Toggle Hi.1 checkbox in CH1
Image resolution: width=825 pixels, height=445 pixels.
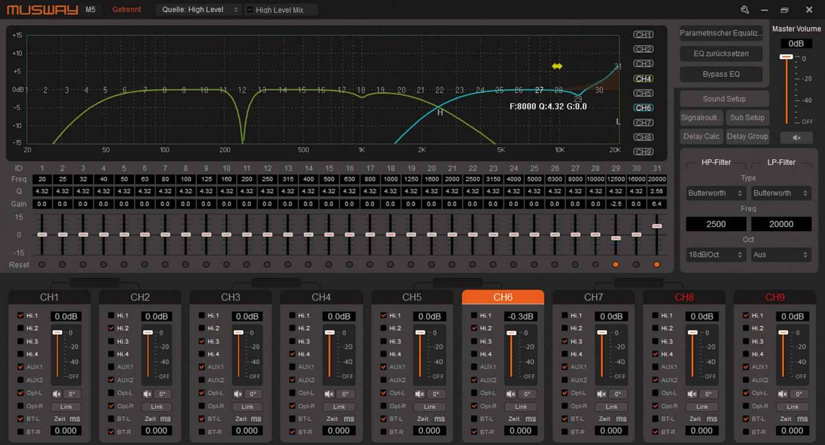21,316
